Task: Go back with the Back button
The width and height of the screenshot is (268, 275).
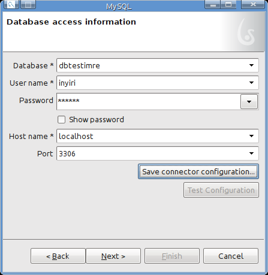Action: click(x=58, y=256)
